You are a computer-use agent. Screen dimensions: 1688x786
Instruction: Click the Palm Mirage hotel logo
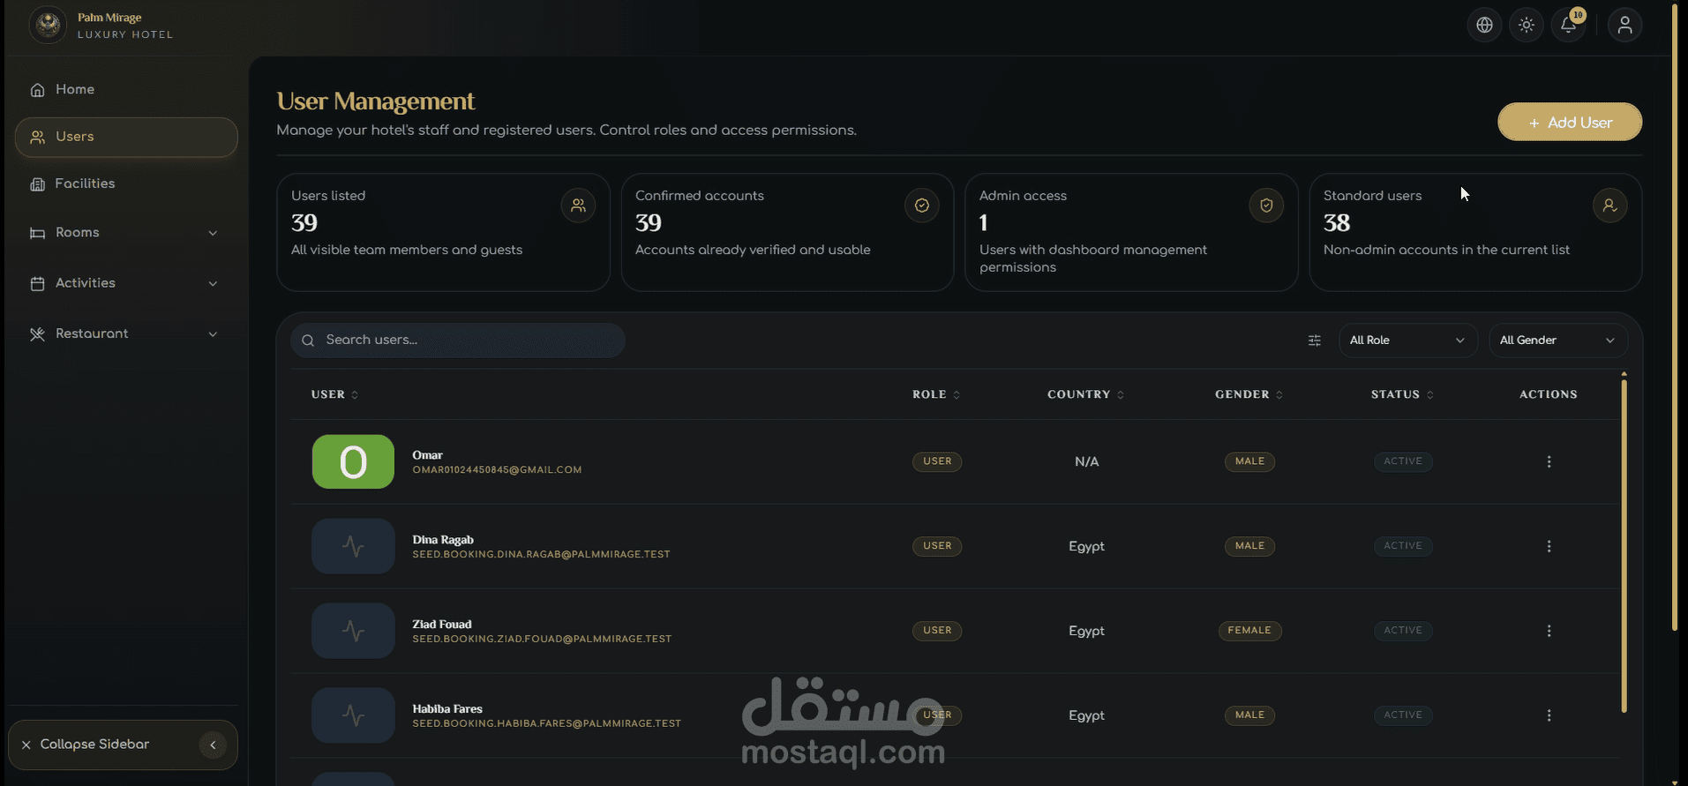[48, 25]
